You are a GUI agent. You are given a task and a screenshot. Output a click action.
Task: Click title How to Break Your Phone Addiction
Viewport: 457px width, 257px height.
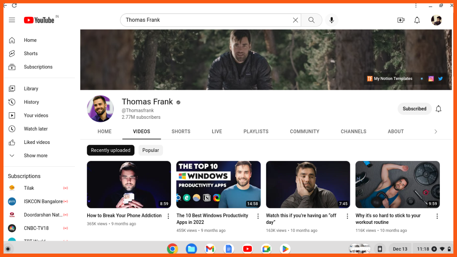pyautogui.click(x=124, y=215)
